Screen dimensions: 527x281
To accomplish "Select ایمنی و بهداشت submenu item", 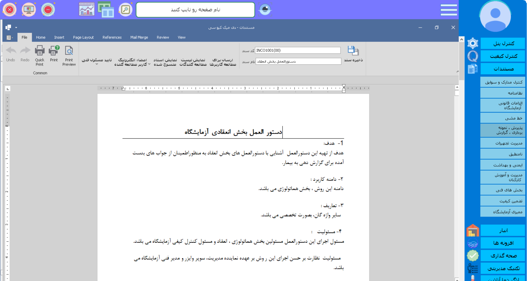I will pyautogui.click(x=503, y=165).
